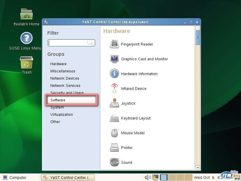Open the SUSE Linux Manual help icon

pos(27,38)
